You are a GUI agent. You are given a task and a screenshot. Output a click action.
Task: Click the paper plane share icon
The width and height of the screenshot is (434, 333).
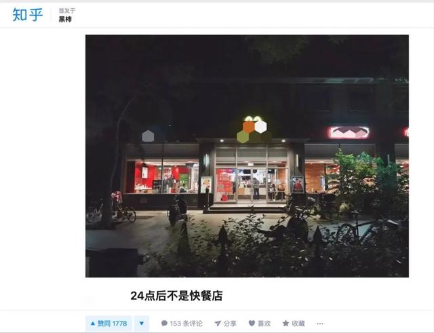pyautogui.click(x=218, y=324)
